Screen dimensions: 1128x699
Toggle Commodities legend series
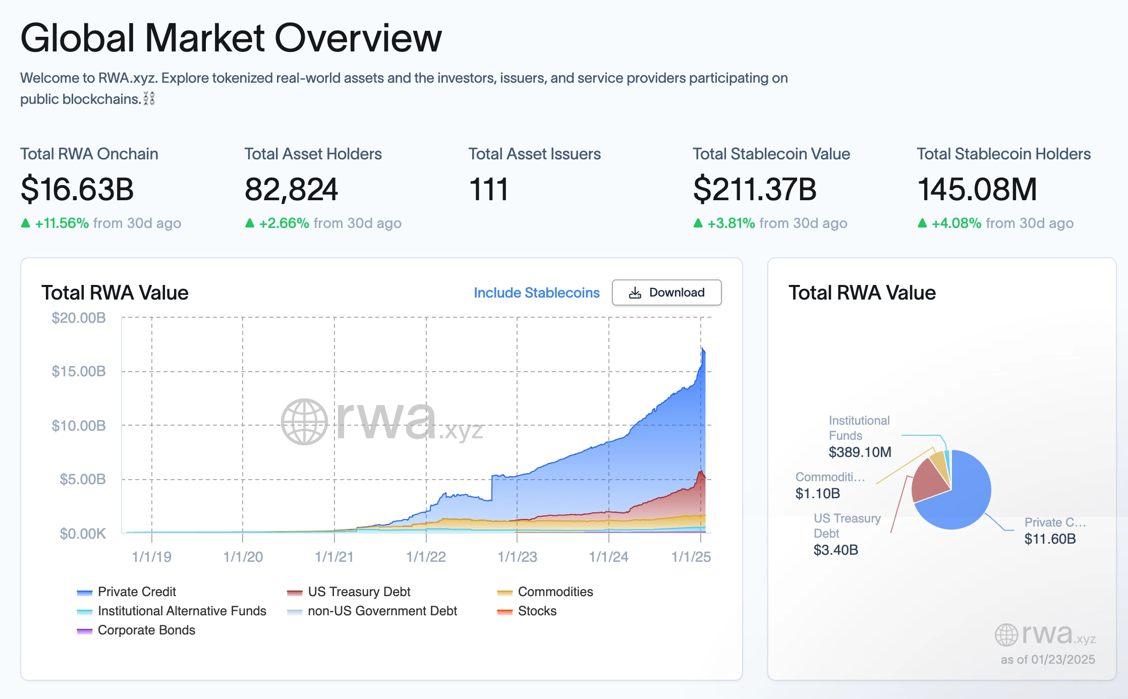(x=555, y=592)
